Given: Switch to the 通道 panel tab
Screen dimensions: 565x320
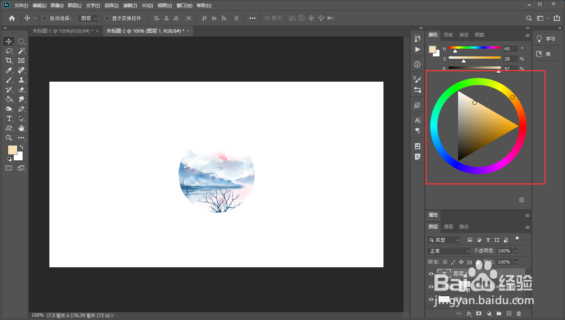Looking at the screenshot, I should tap(448, 227).
